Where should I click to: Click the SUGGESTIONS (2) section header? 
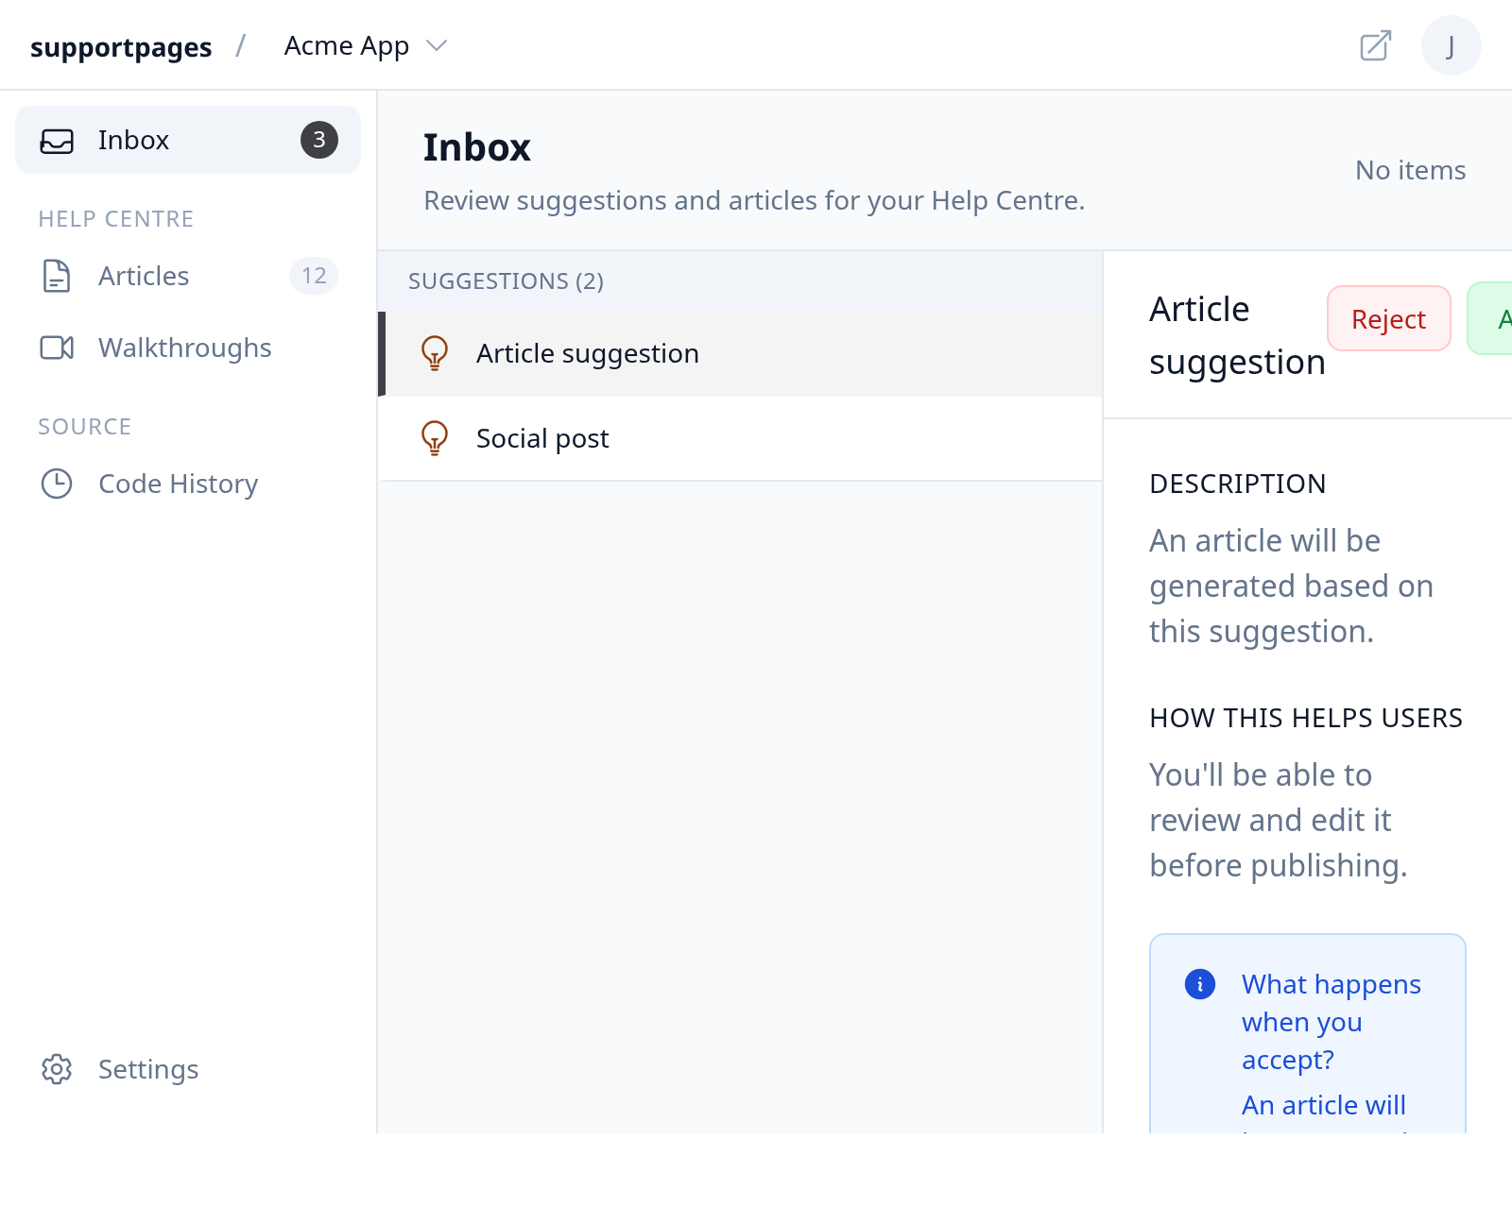click(x=506, y=281)
